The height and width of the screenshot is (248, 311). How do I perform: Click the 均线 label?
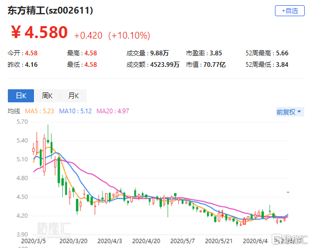14,111
